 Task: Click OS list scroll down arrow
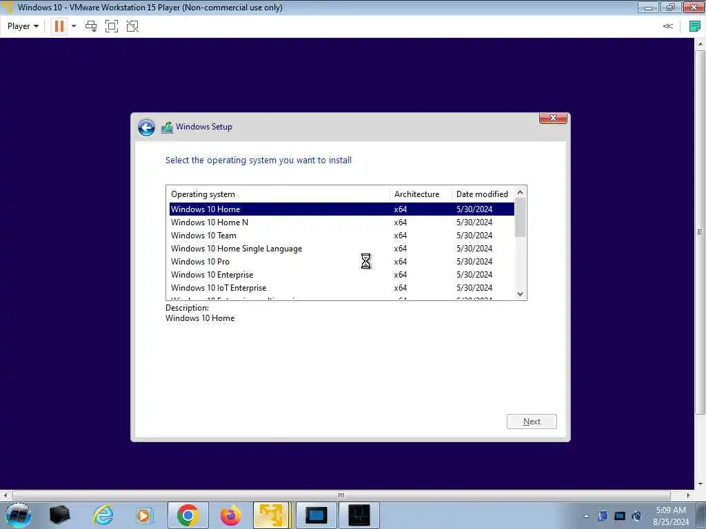click(x=521, y=294)
